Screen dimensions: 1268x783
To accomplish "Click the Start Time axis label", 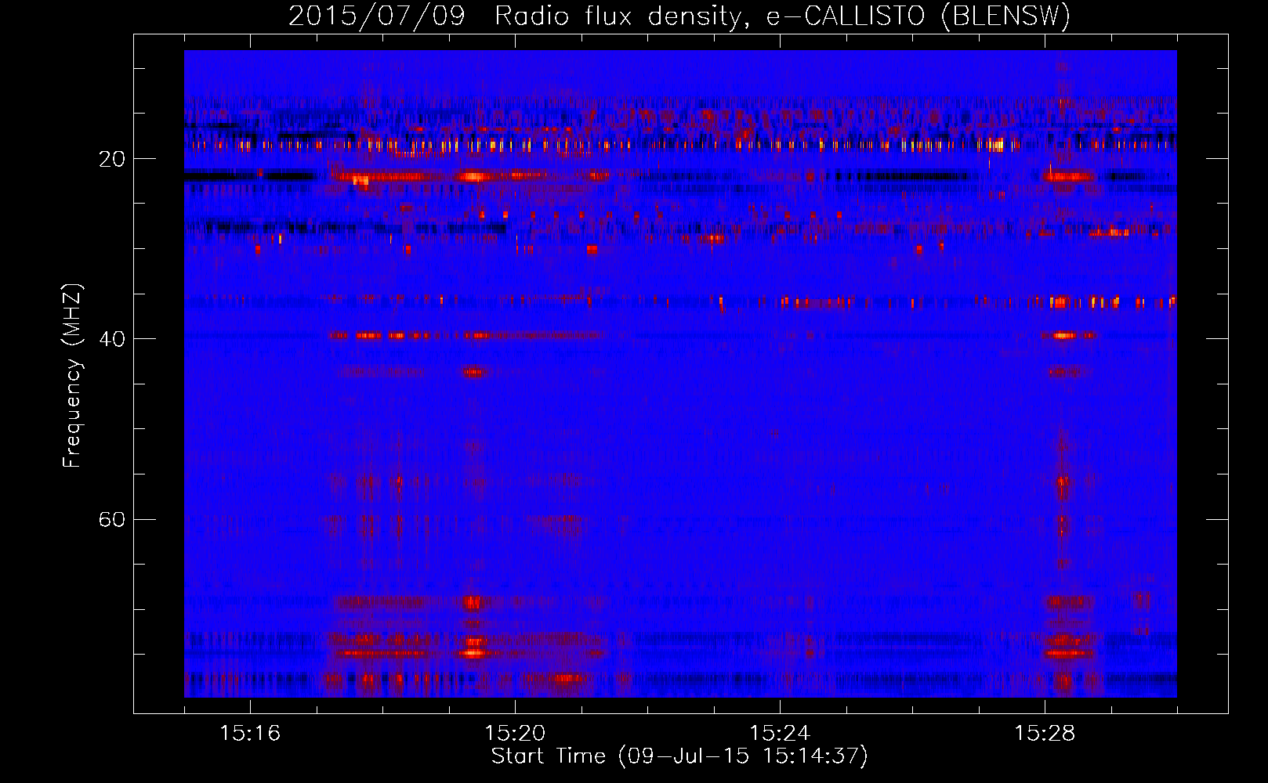I will click(x=679, y=756).
